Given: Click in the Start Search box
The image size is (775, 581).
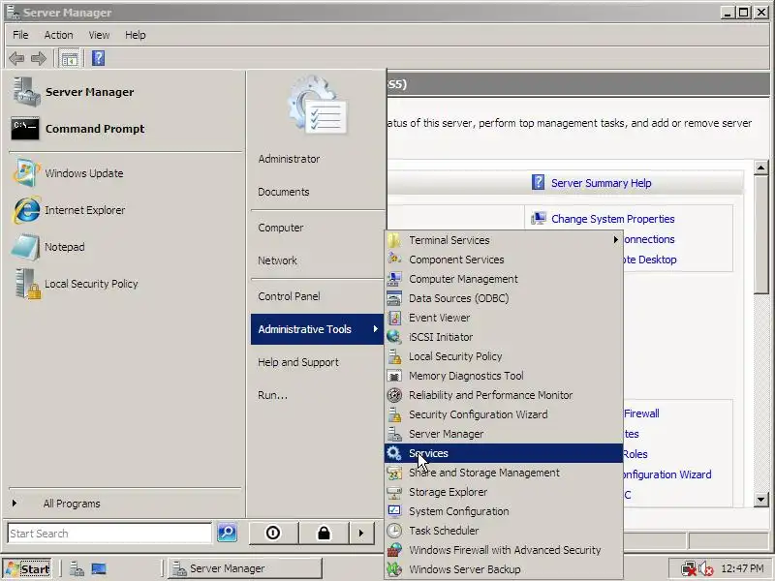Looking at the screenshot, I should coord(109,534).
